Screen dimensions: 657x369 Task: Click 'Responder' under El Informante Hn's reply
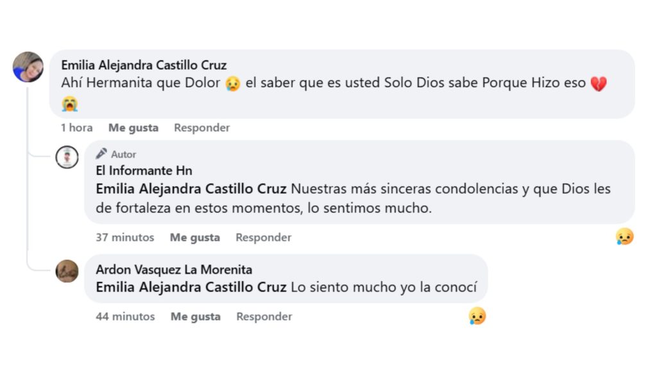(263, 237)
